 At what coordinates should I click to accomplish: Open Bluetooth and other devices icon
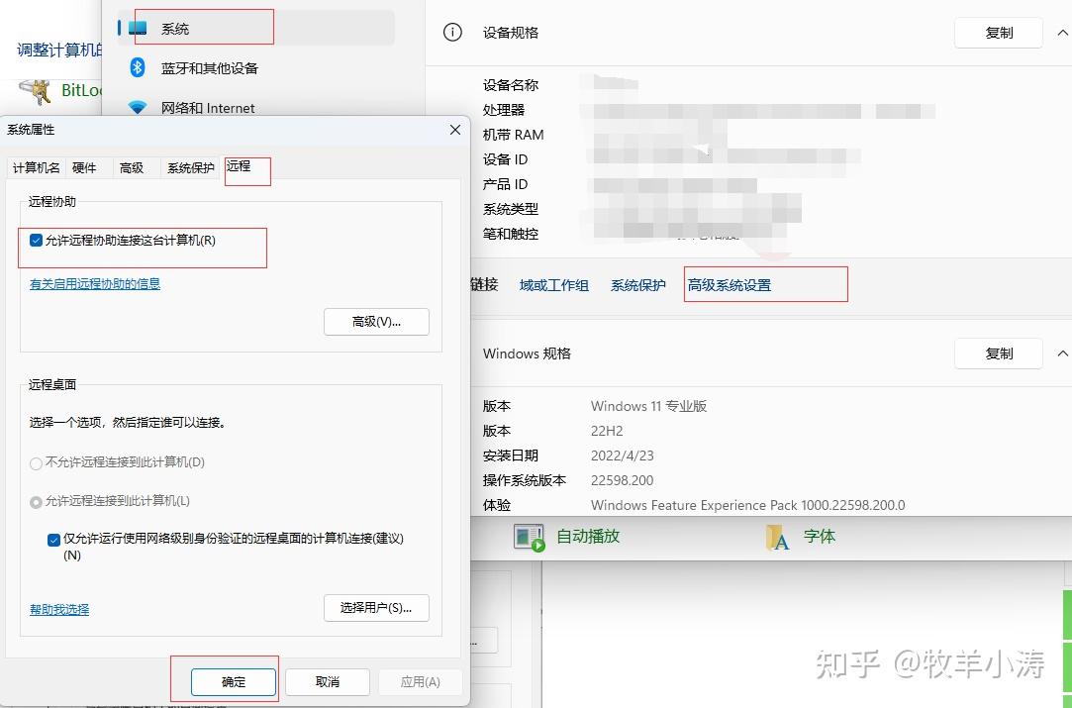click(138, 67)
